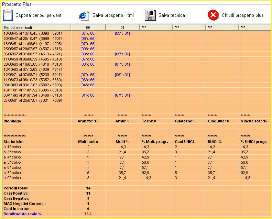Click the Internet Explorer Html icon

point(84,15)
